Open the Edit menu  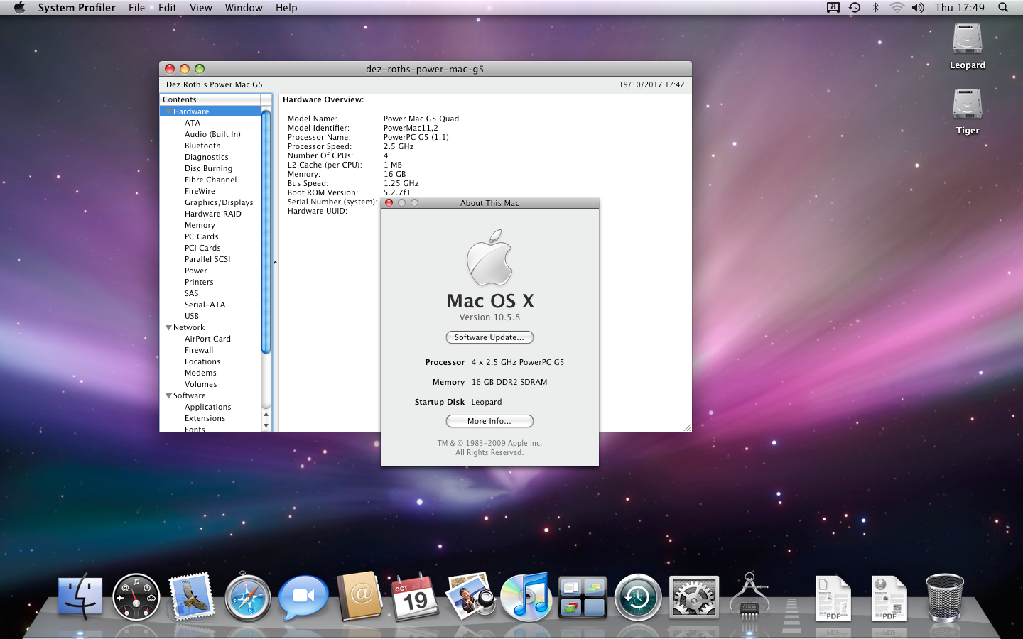168,8
